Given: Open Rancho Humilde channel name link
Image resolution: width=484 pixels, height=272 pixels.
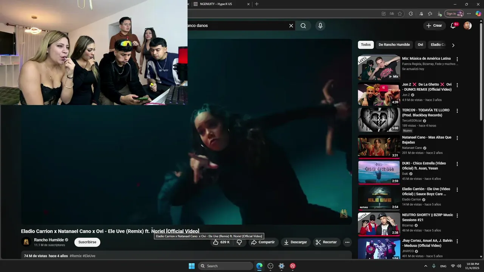Looking at the screenshot, I should pyautogui.click(x=49, y=240).
